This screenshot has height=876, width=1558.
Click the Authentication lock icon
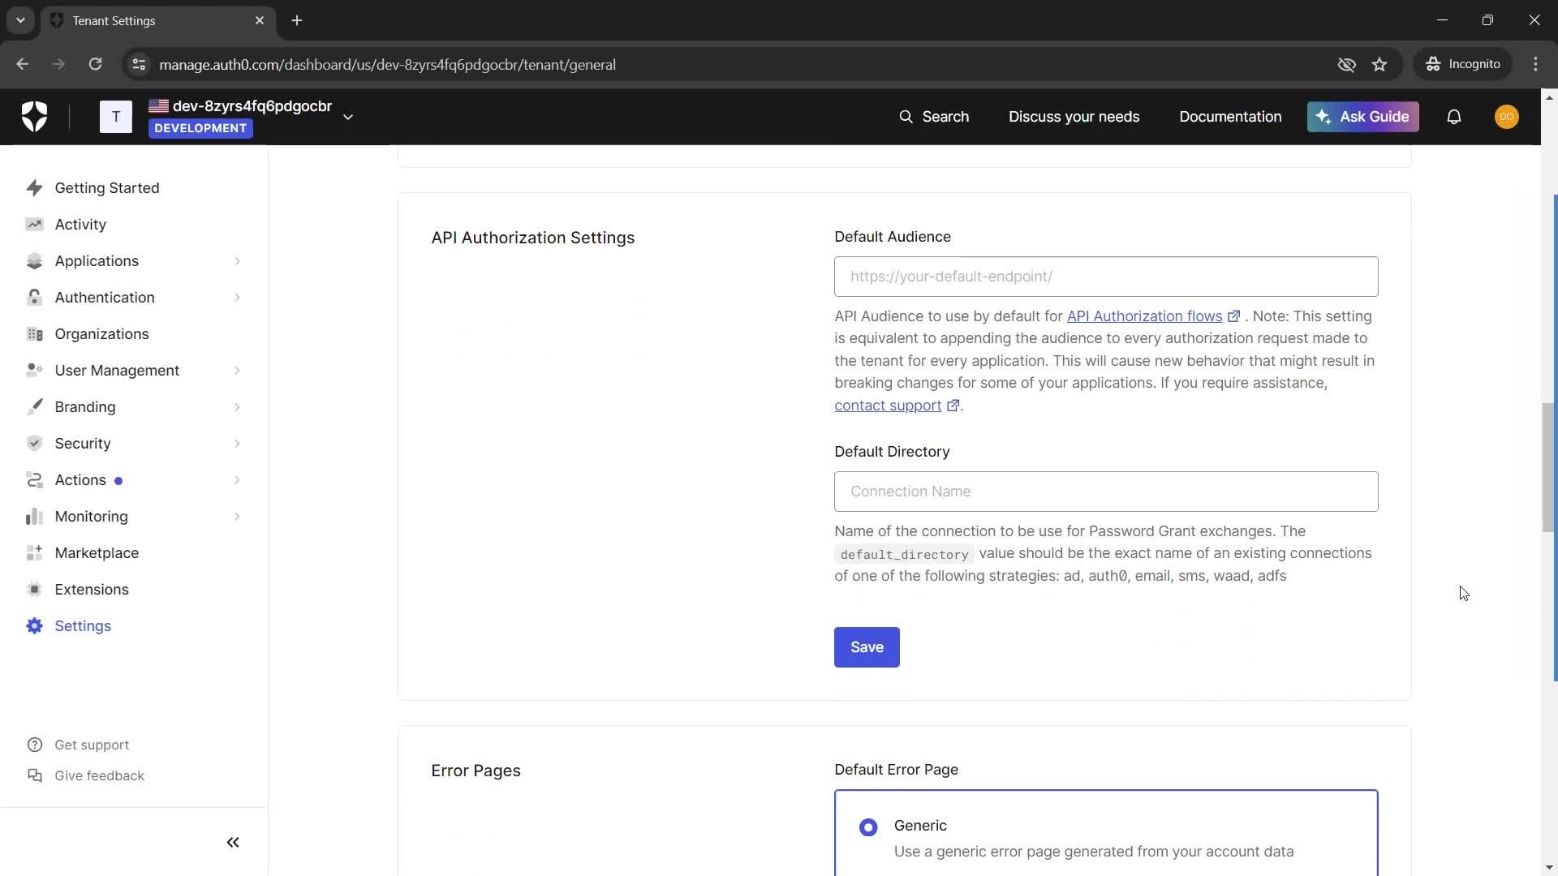click(x=34, y=298)
